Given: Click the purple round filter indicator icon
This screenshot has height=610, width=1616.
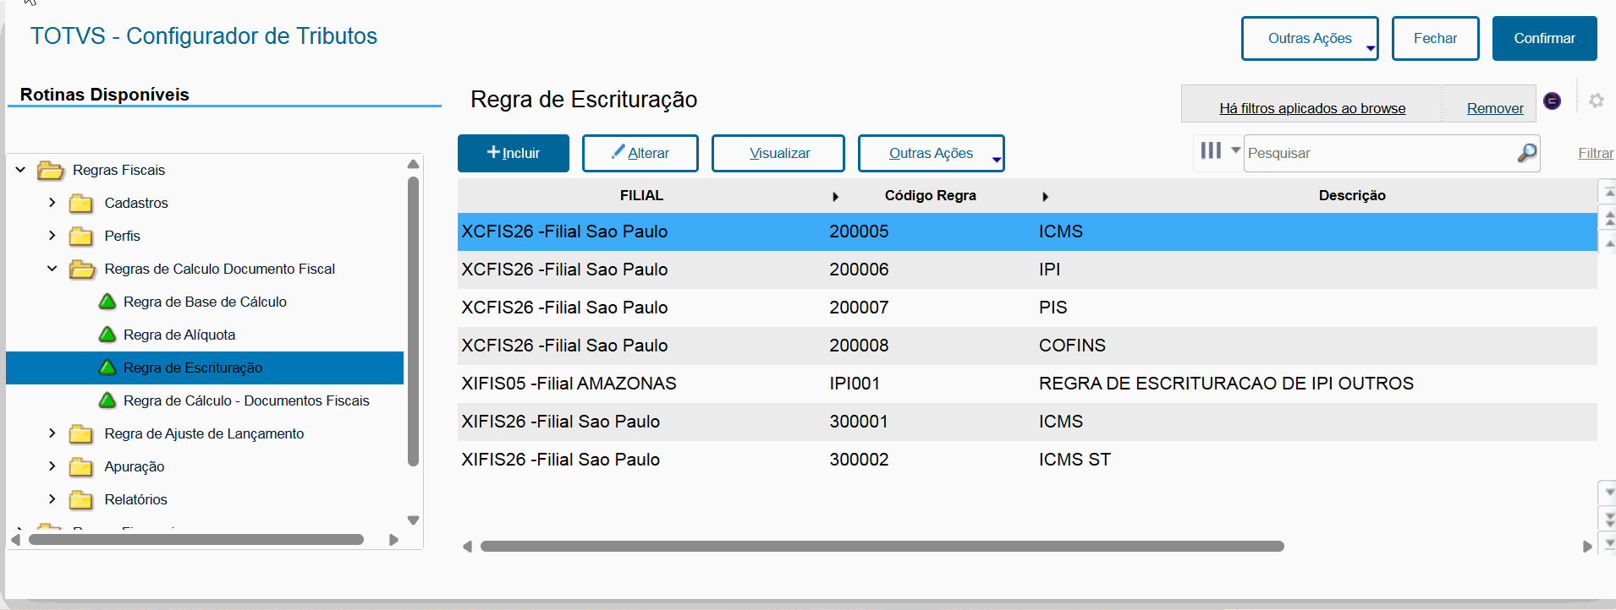Looking at the screenshot, I should point(1552,101).
